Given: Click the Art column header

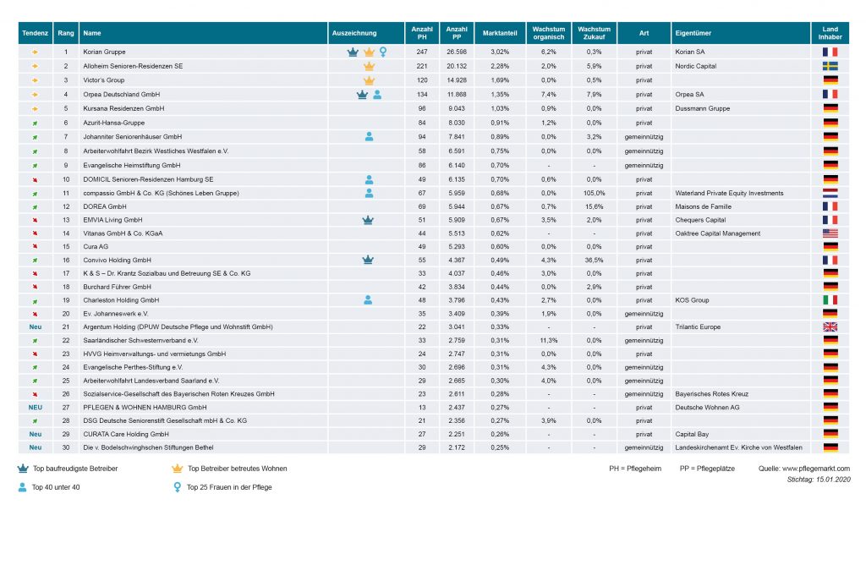Looking at the screenshot, I should pos(644,33).
